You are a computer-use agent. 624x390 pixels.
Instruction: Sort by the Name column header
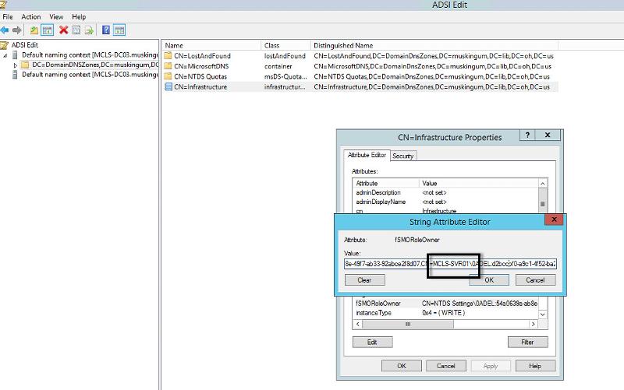pos(211,45)
